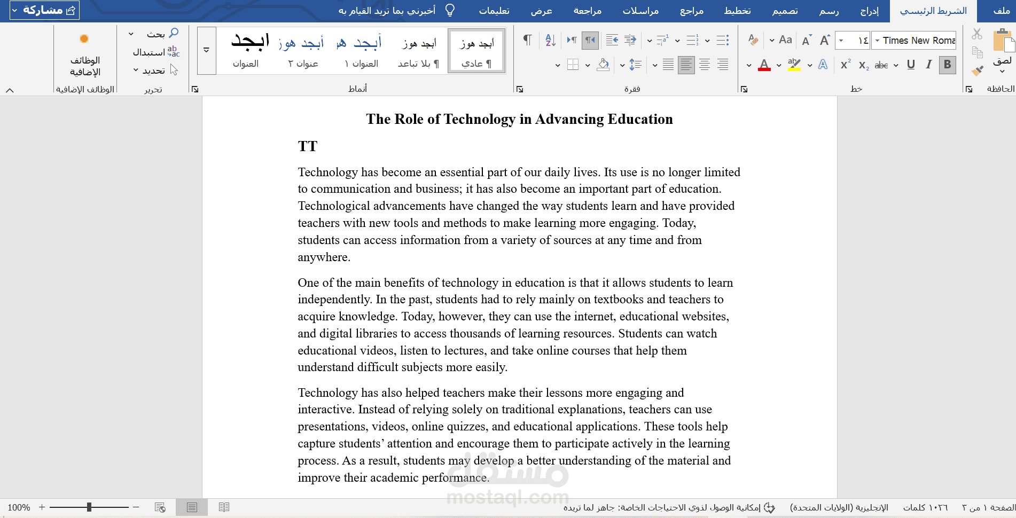Open the Layout (تخطيط) tab
Screen dimensions: 1016x518
737,11
